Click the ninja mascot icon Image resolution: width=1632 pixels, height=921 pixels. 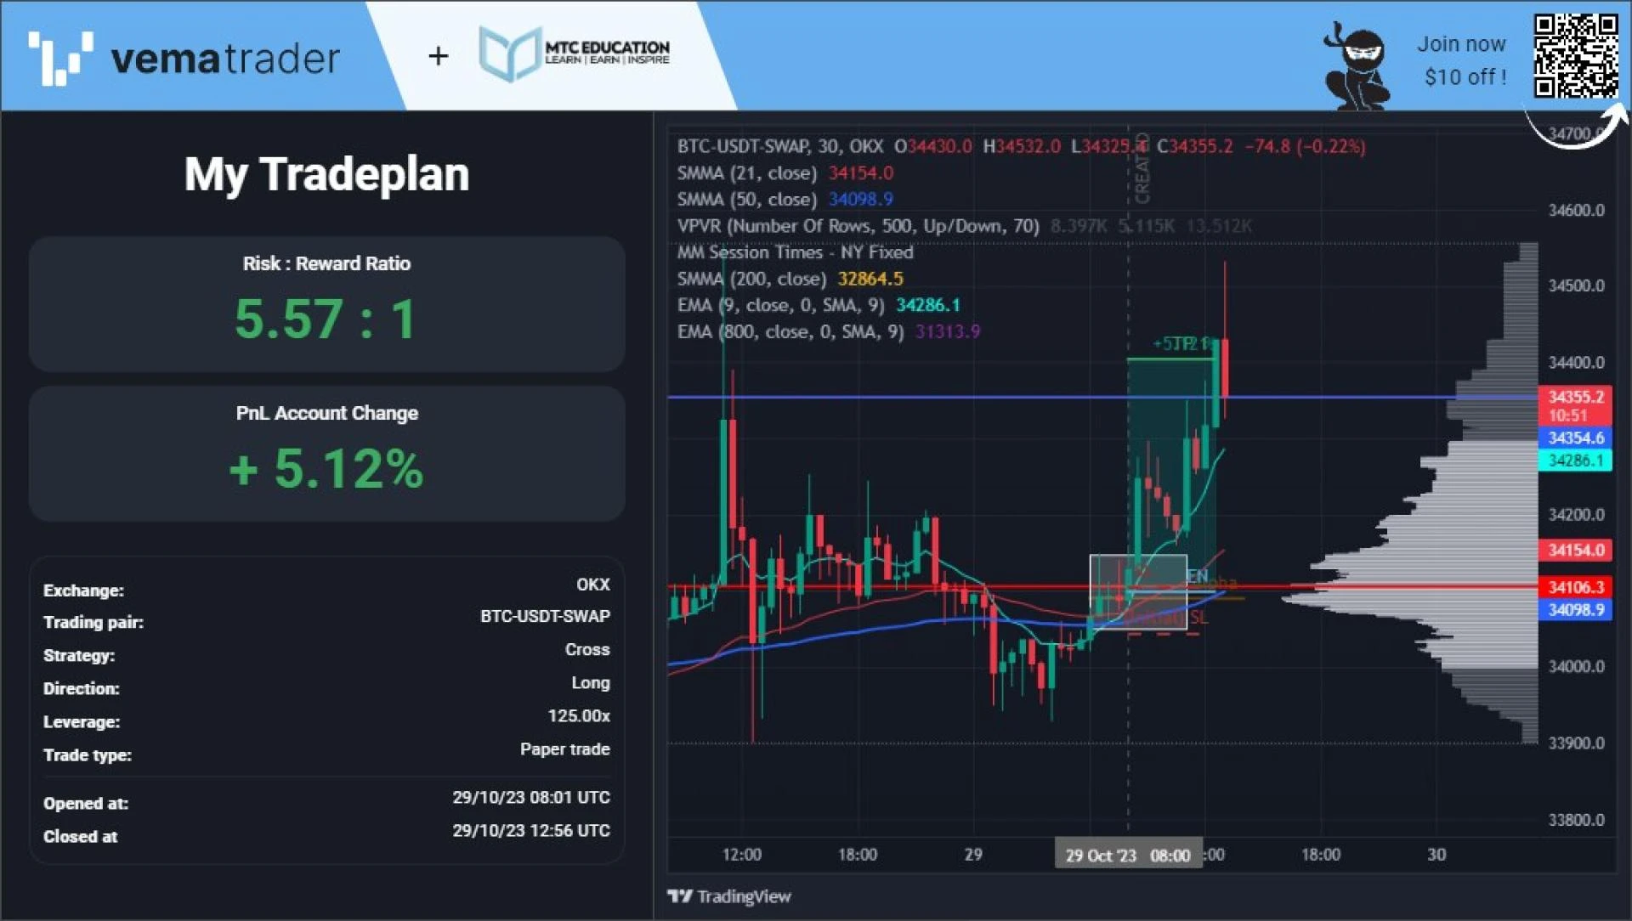click(1357, 59)
